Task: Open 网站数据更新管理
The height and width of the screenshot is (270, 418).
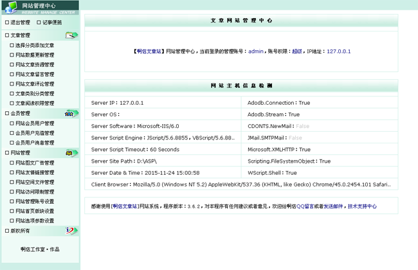Action: point(35,55)
